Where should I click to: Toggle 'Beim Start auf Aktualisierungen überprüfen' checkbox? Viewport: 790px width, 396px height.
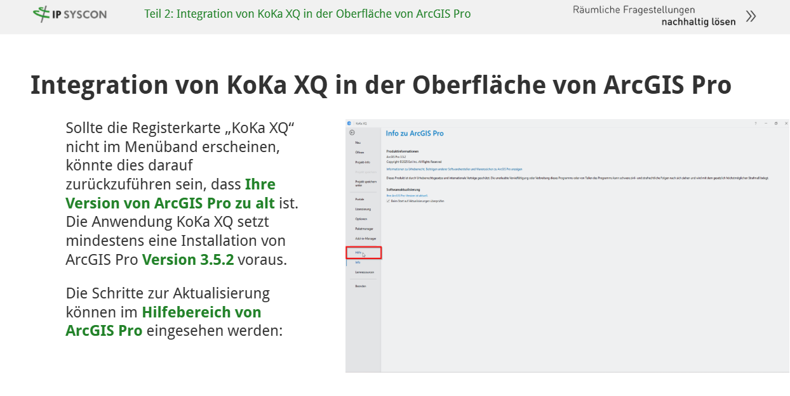coord(388,201)
